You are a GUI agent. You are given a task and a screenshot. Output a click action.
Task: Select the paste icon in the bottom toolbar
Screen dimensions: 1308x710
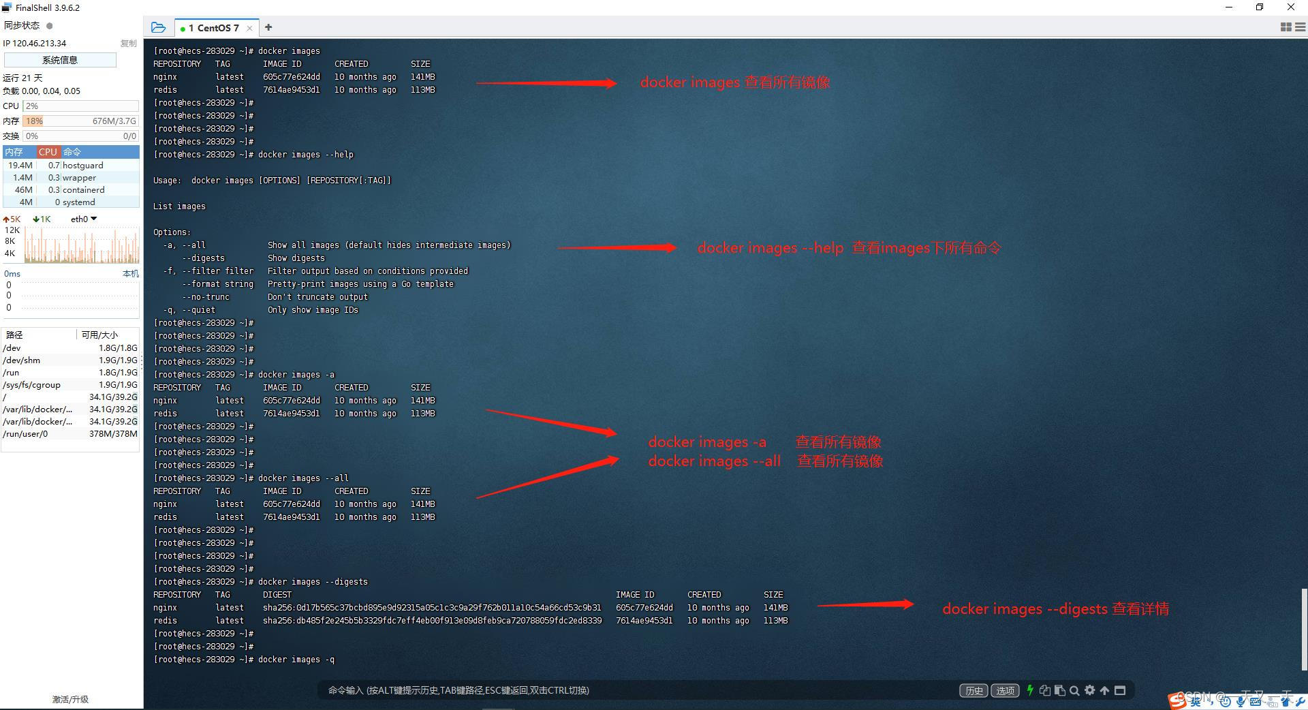pos(1060,690)
